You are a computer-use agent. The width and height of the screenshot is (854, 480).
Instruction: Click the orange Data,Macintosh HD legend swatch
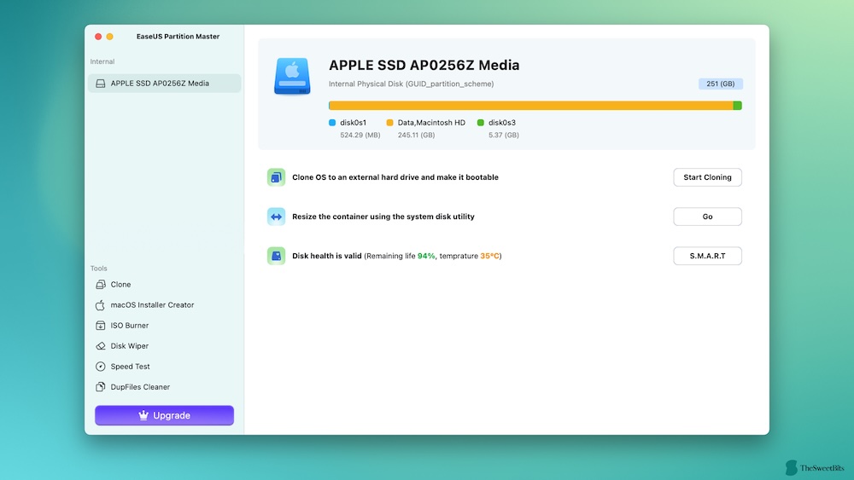coord(389,123)
